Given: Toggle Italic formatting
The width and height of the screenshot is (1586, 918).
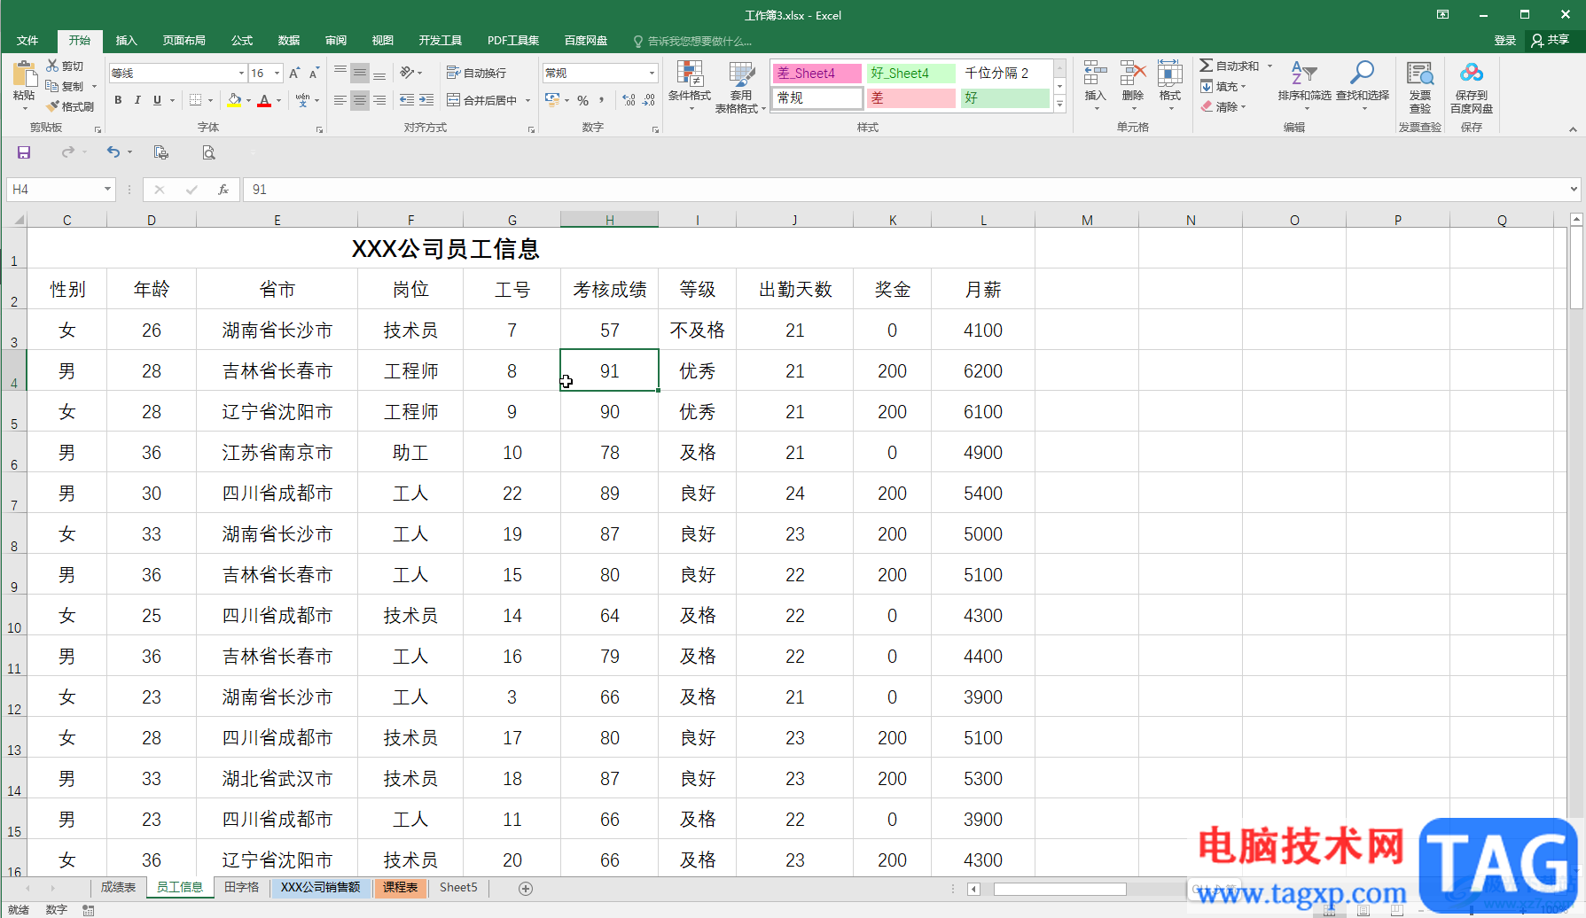Looking at the screenshot, I should [137, 100].
